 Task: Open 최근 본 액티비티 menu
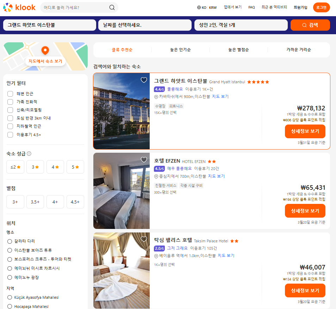(x=274, y=7)
